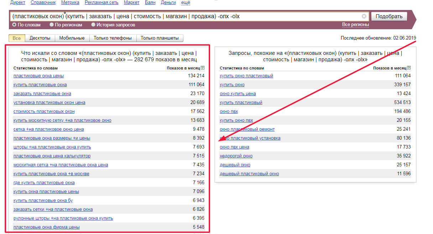
Task: Open the ещё dropdown in top navigation
Action: pyautogui.click(x=186, y=2)
